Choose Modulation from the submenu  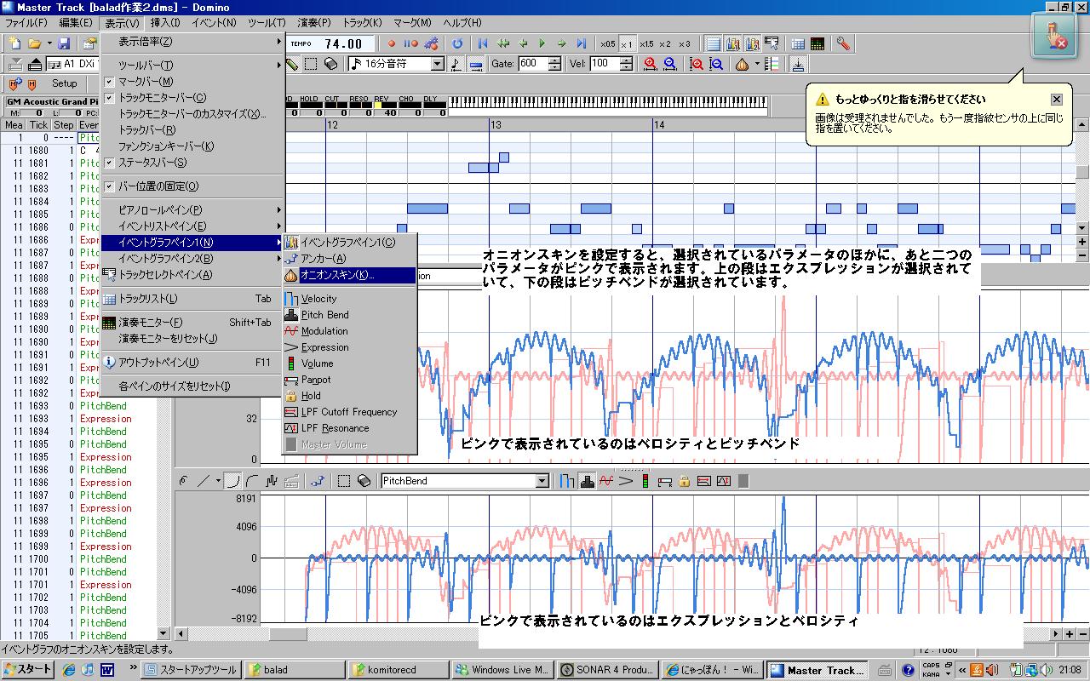[324, 331]
